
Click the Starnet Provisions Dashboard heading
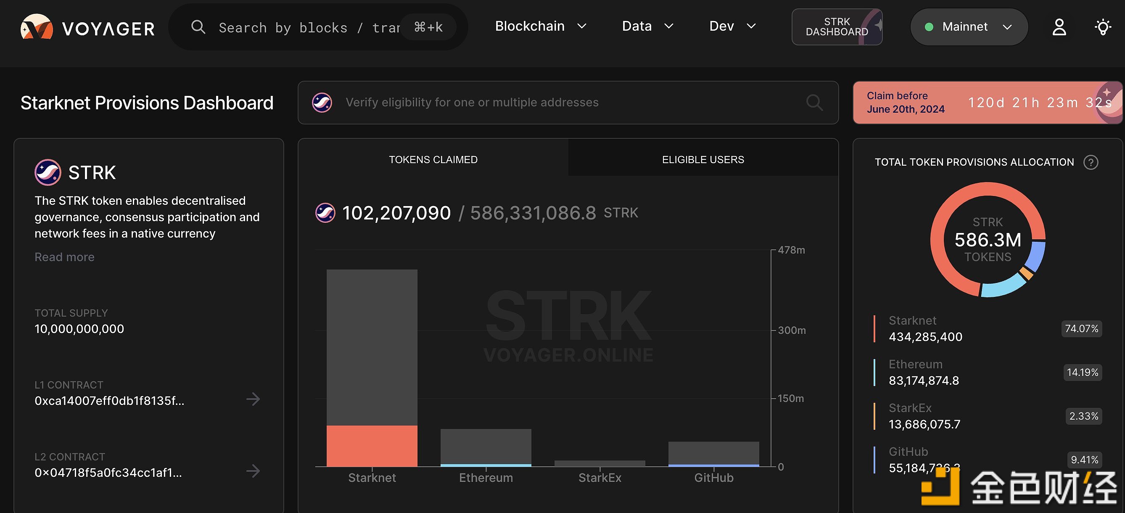(147, 103)
